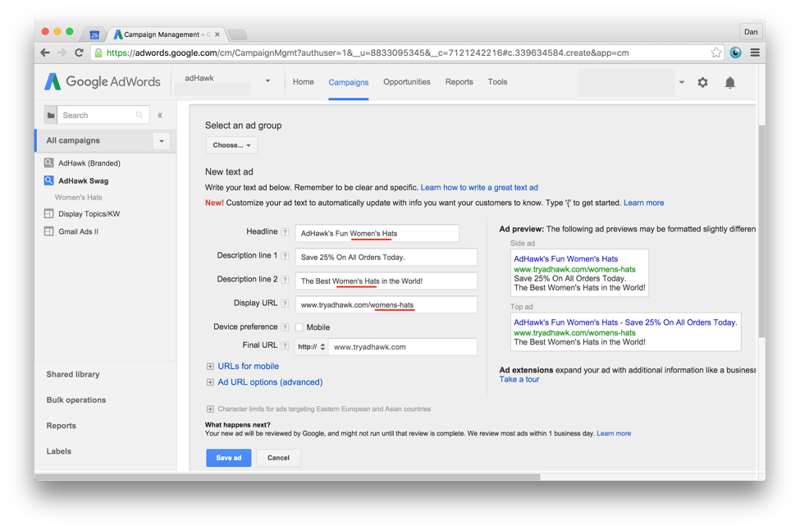The width and height of the screenshot is (800, 530).
Task: Open the Tools tab
Action: click(497, 81)
